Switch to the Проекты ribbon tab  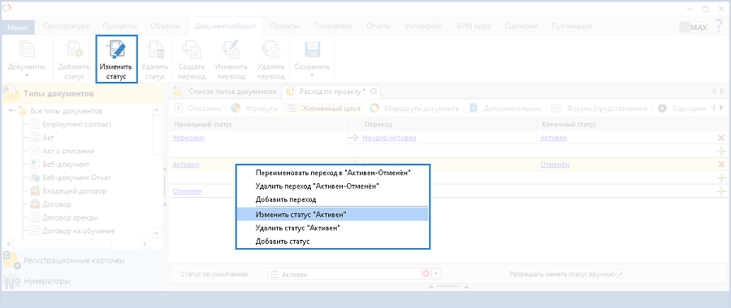tap(284, 26)
